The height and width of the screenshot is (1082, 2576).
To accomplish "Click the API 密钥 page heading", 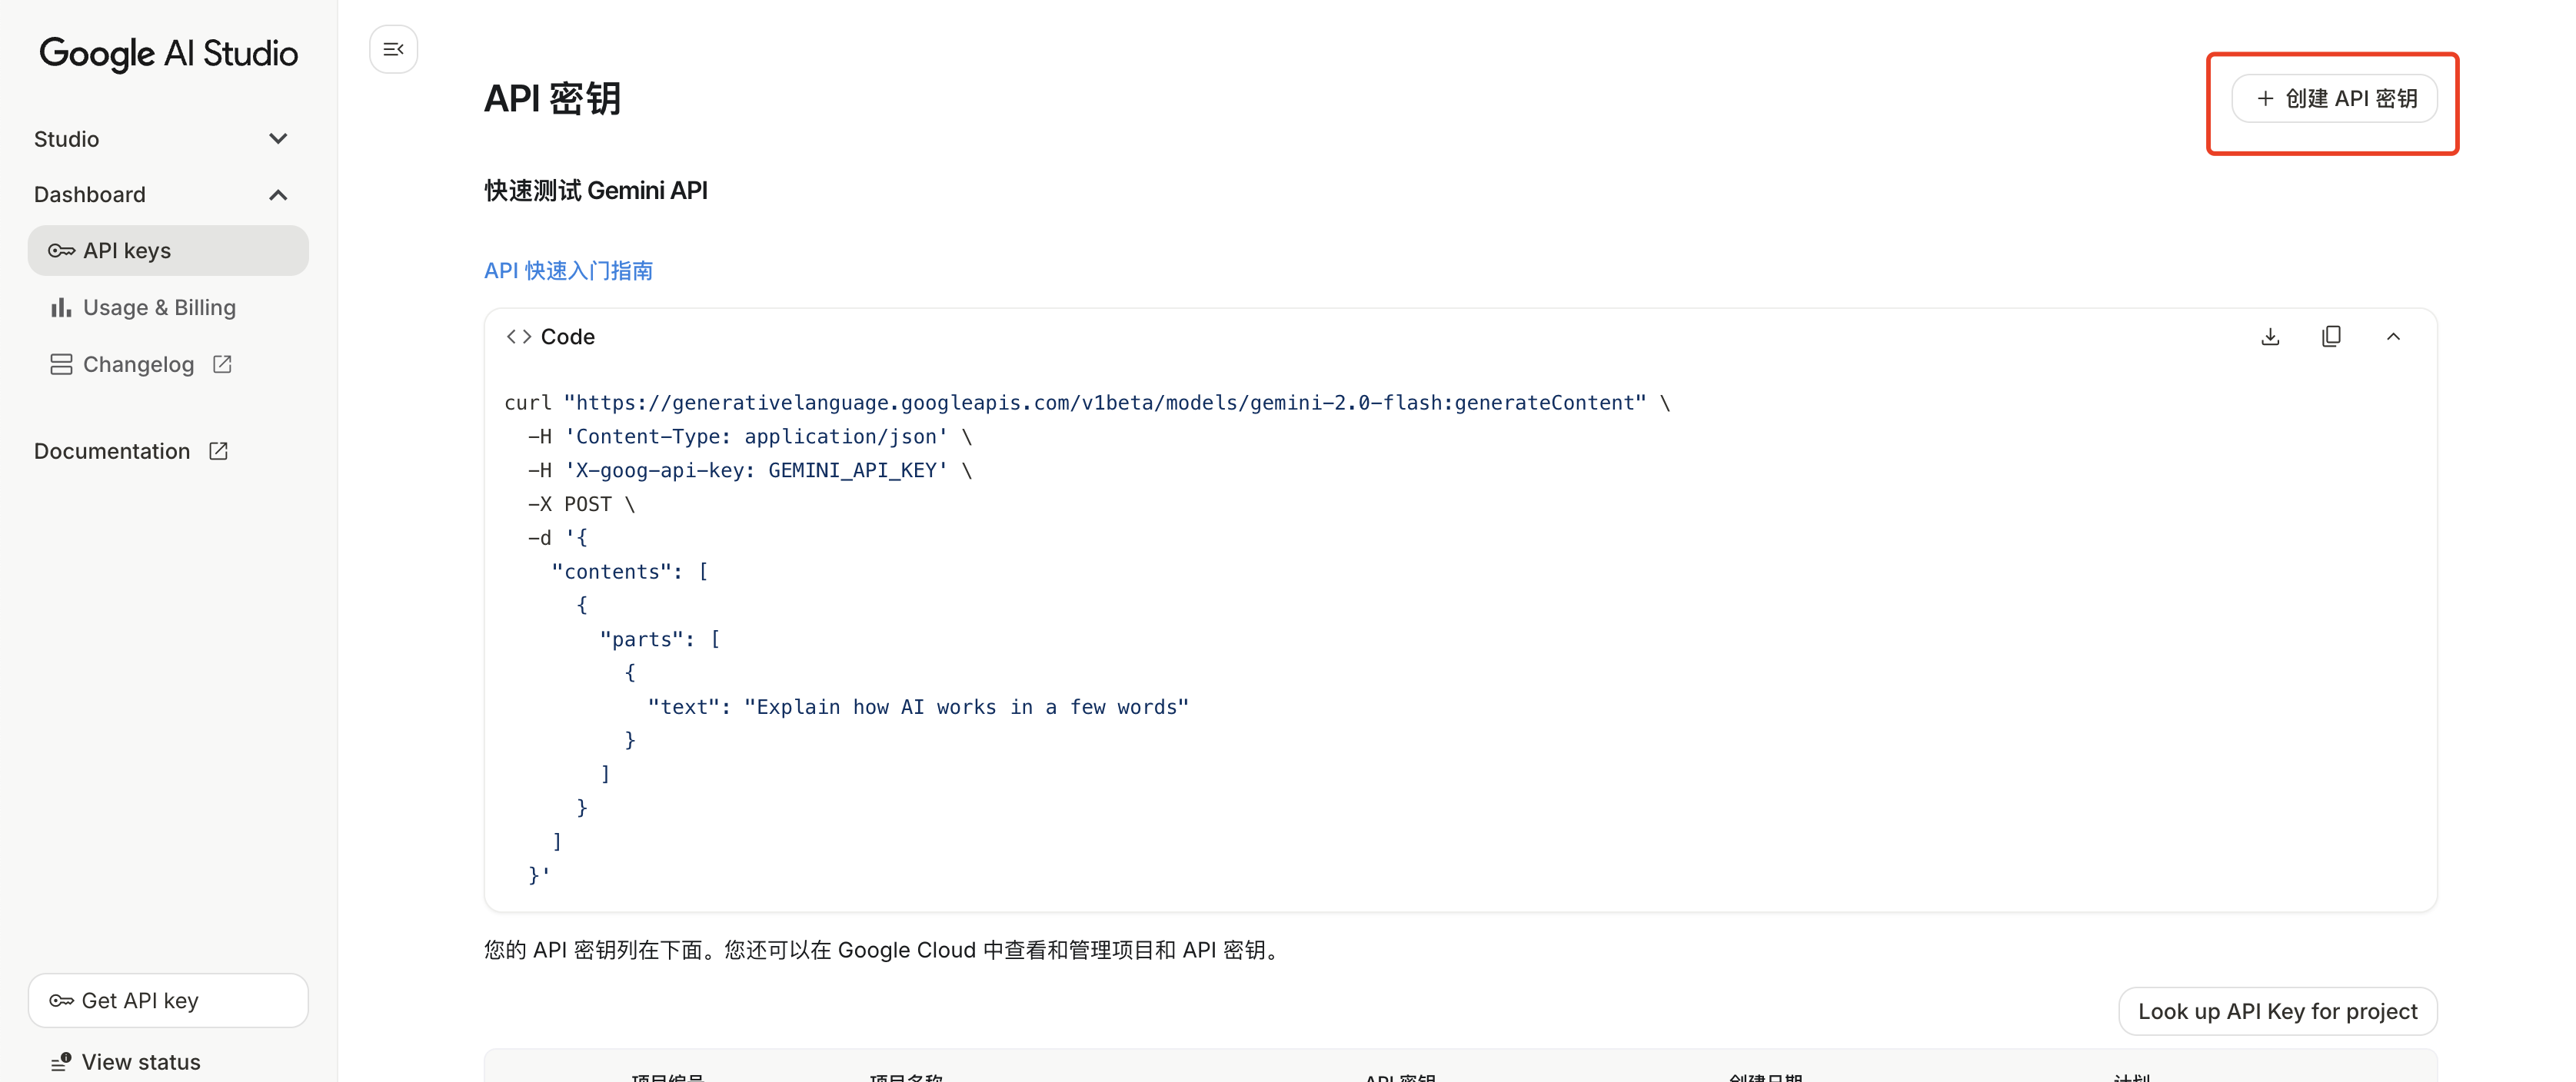I will pos(552,99).
